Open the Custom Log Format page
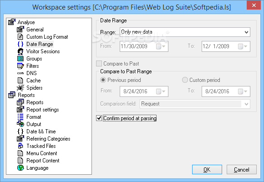This screenshot has width=264, height=182. 47,37
